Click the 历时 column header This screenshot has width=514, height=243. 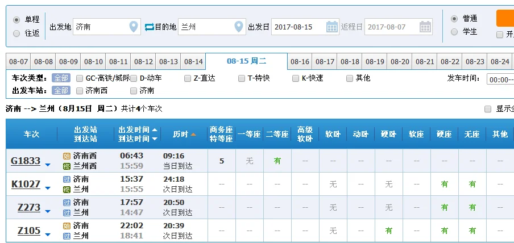(x=185, y=134)
